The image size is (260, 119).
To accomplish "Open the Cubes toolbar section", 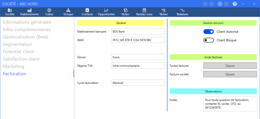I will point(49,12).
